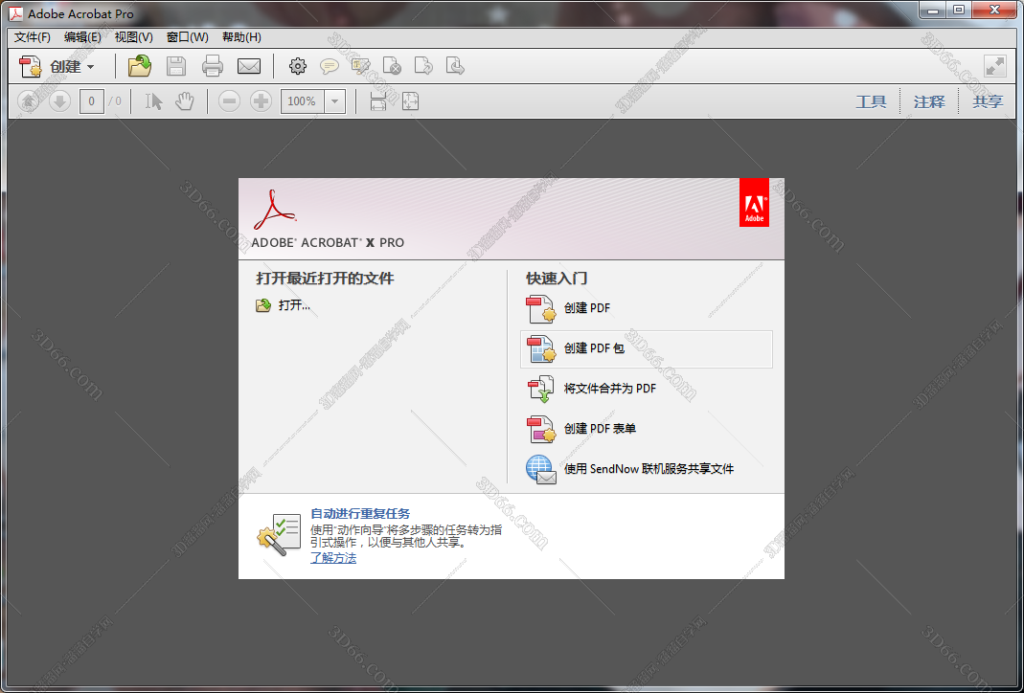This screenshot has height=693, width=1024.
Task: Click the zoom in plus icon
Action: pyautogui.click(x=261, y=101)
